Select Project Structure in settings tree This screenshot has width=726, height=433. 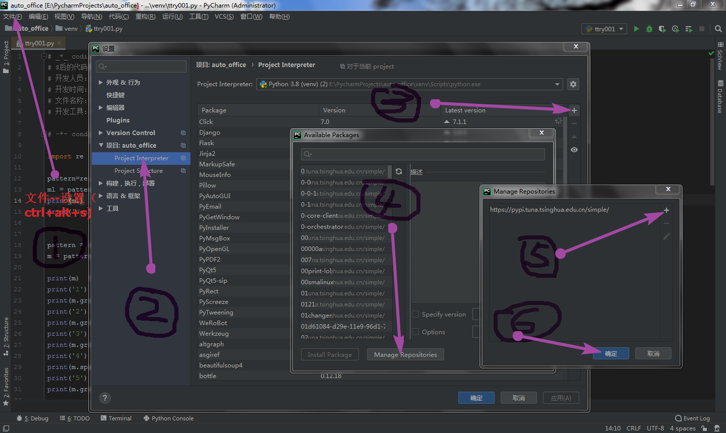click(x=139, y=171)
